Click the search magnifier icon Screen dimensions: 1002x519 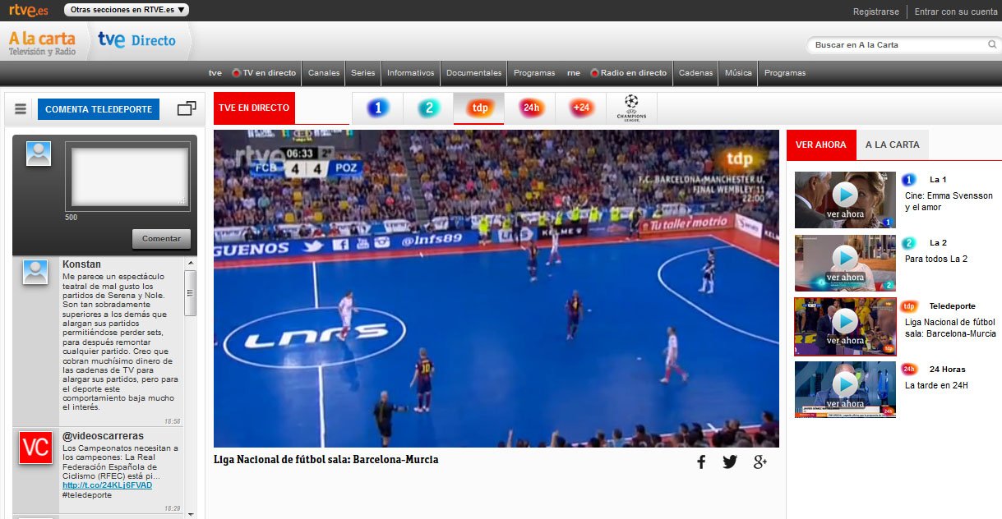pos(992,45)
